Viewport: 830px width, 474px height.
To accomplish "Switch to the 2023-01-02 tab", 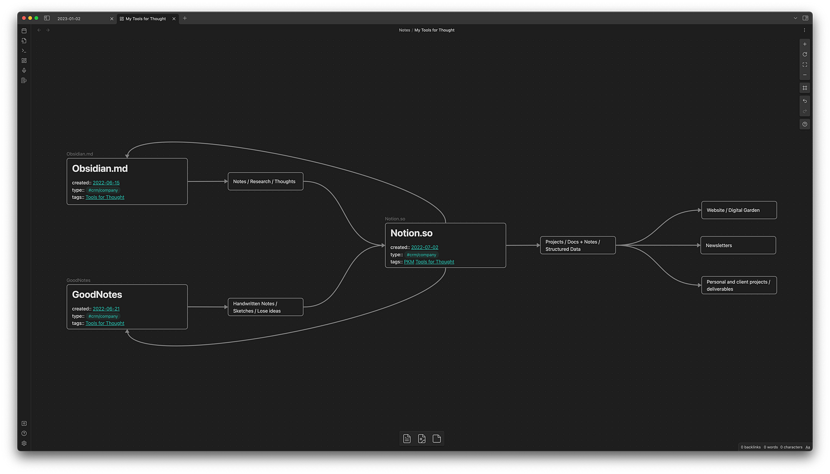I will pos(69,19).
